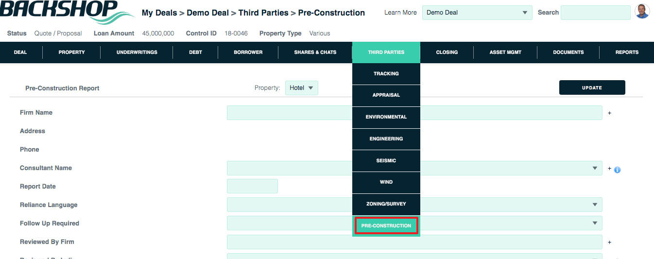The width and height of the screenshot is (654, 259).
Task: Open the Reliance Language dropdown arrow
Action: coord(595,205)
